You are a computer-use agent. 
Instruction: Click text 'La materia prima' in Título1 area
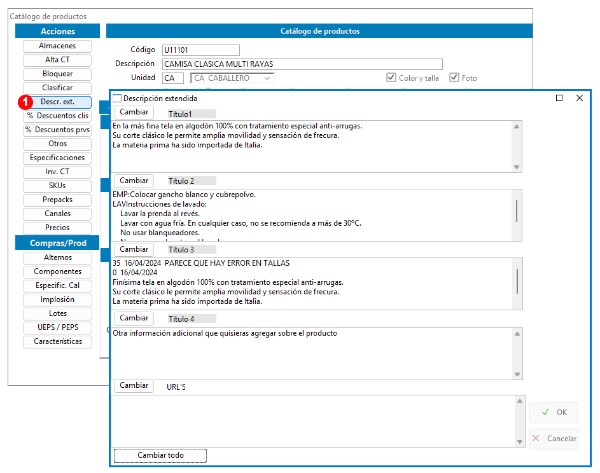point(141,146)
